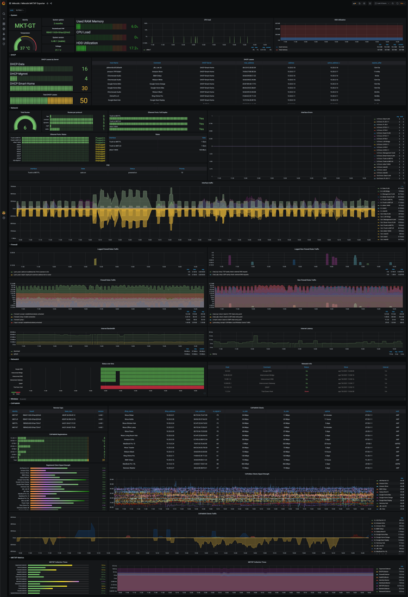408x597 pixels.
Task: Open the Explore compass icon
Action: pos(4,29)
